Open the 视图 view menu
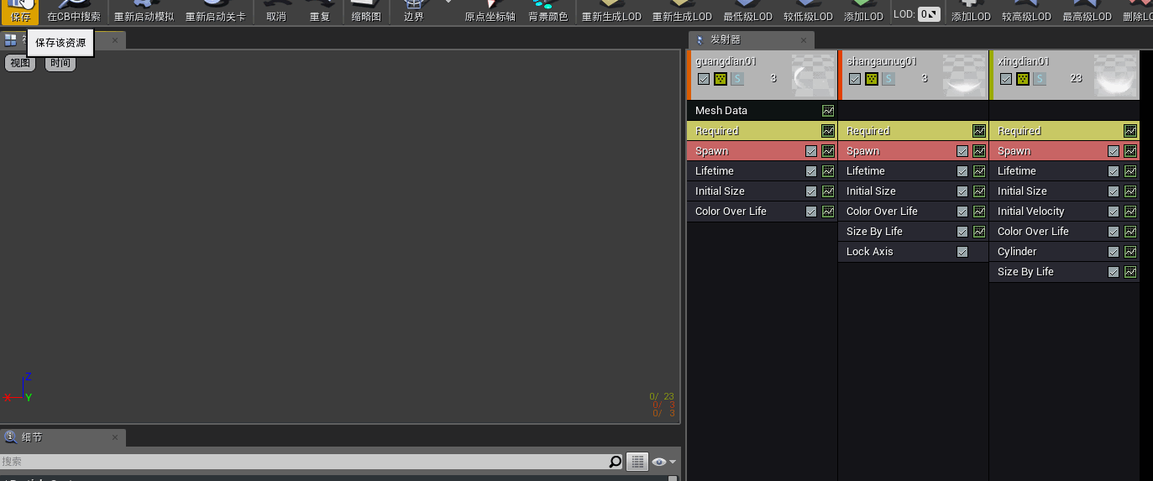1153x481 pixels. point(20,63)
